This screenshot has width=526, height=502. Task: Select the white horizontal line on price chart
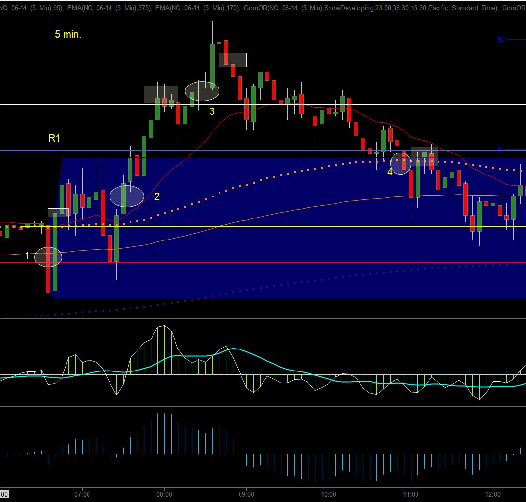pyautogui.click(x=263, y=104)
